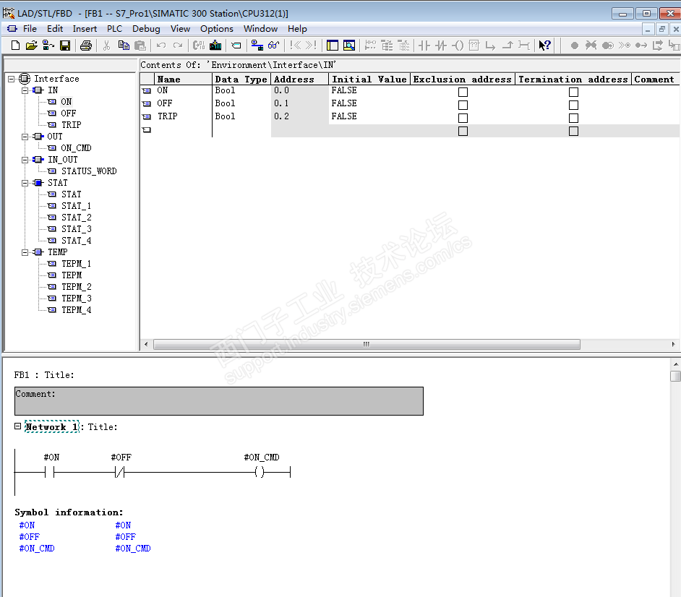
Task: Open the Help menu
Action: click(297, 29)
